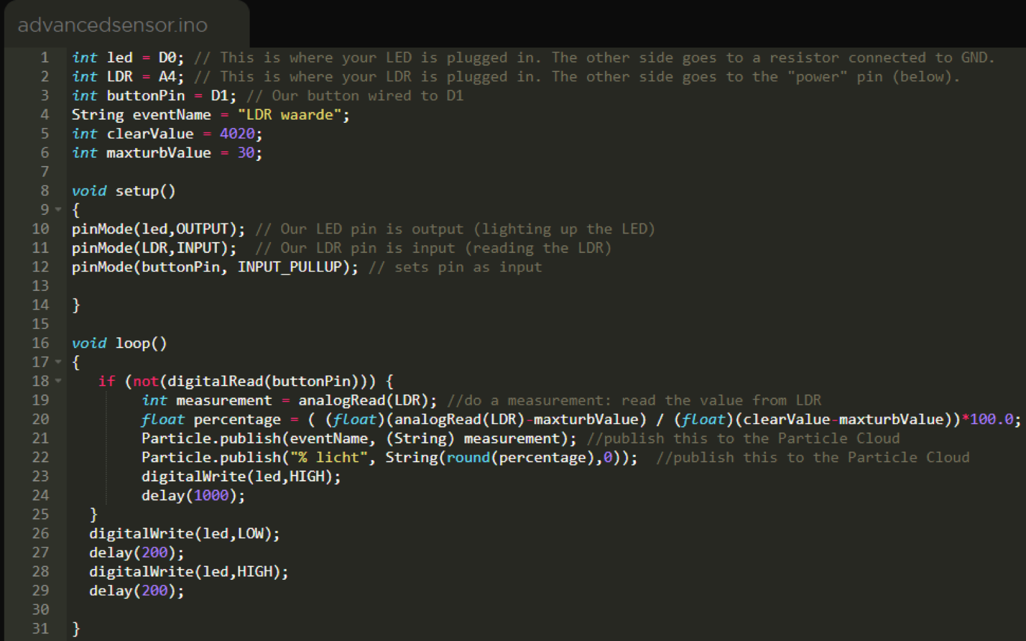Image resolution: width=1026 pixels, height=641 pixels.
Task: Click "float percentage" on line 20
Action: pos(210,420)
